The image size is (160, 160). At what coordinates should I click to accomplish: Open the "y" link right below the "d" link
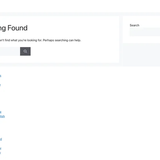coord(1,148)
